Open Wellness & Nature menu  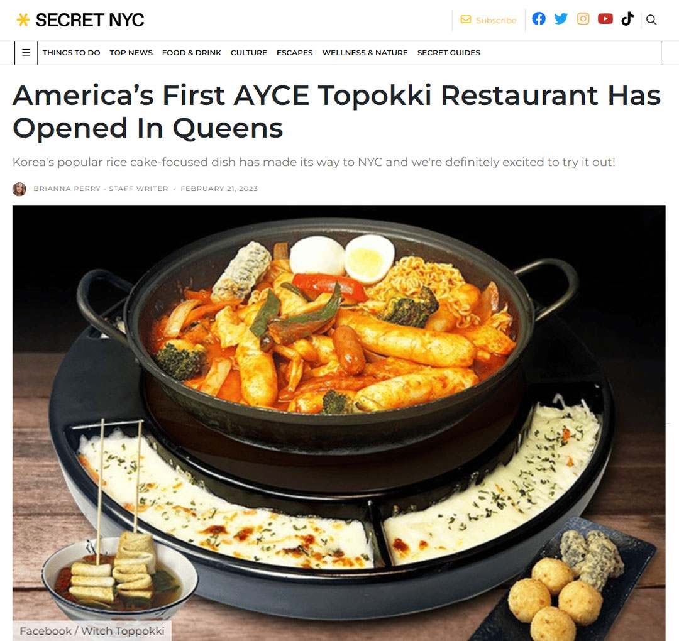tap(365, 53)
